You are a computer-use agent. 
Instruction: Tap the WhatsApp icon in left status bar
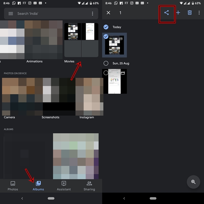pyautogui.click(x=14, y=3)
